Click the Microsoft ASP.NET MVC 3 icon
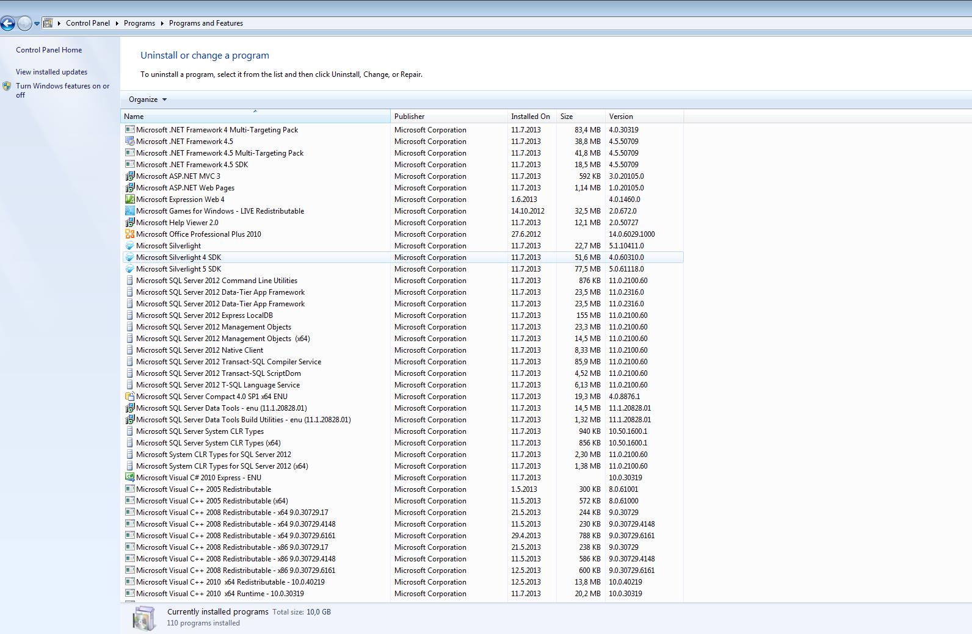 129,176
